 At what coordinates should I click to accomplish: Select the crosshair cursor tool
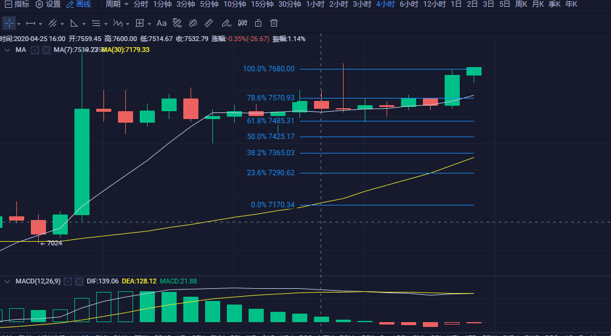[x=9, y=24]
